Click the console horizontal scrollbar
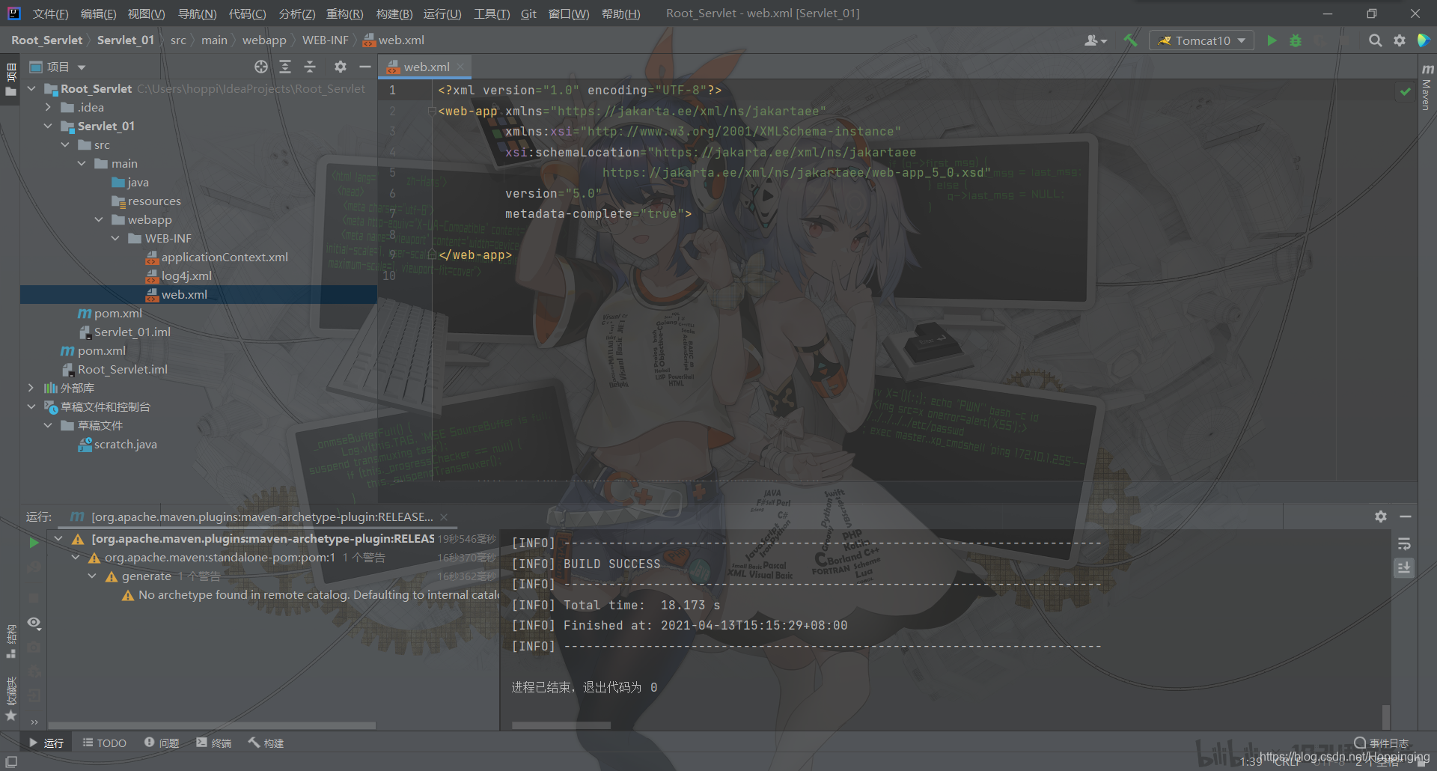The height and width of the screenshot is (771, 1437). tap(561, 725)
